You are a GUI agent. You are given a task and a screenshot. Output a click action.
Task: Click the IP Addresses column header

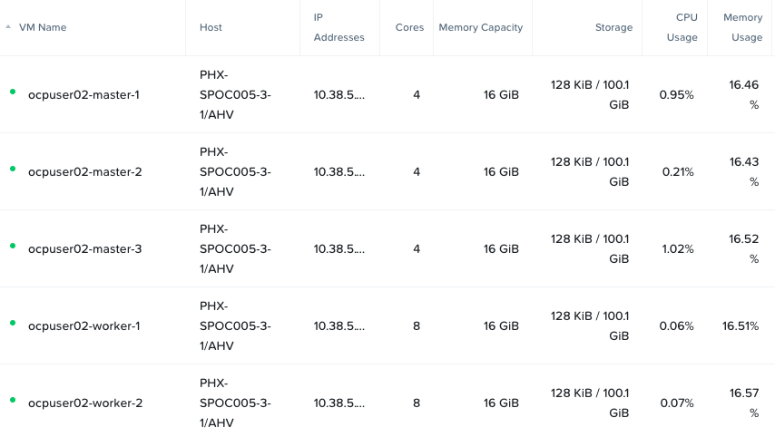pyautogui.click(x=338, y=27)
